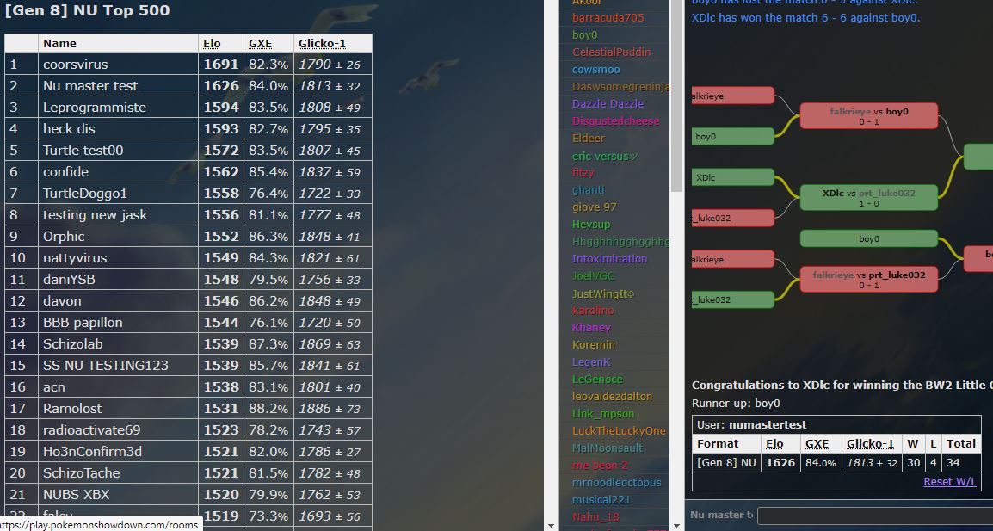Screen dimensions: 993x531
Task: Click JoelVGC in the user list
Action: tap(594, 276)
